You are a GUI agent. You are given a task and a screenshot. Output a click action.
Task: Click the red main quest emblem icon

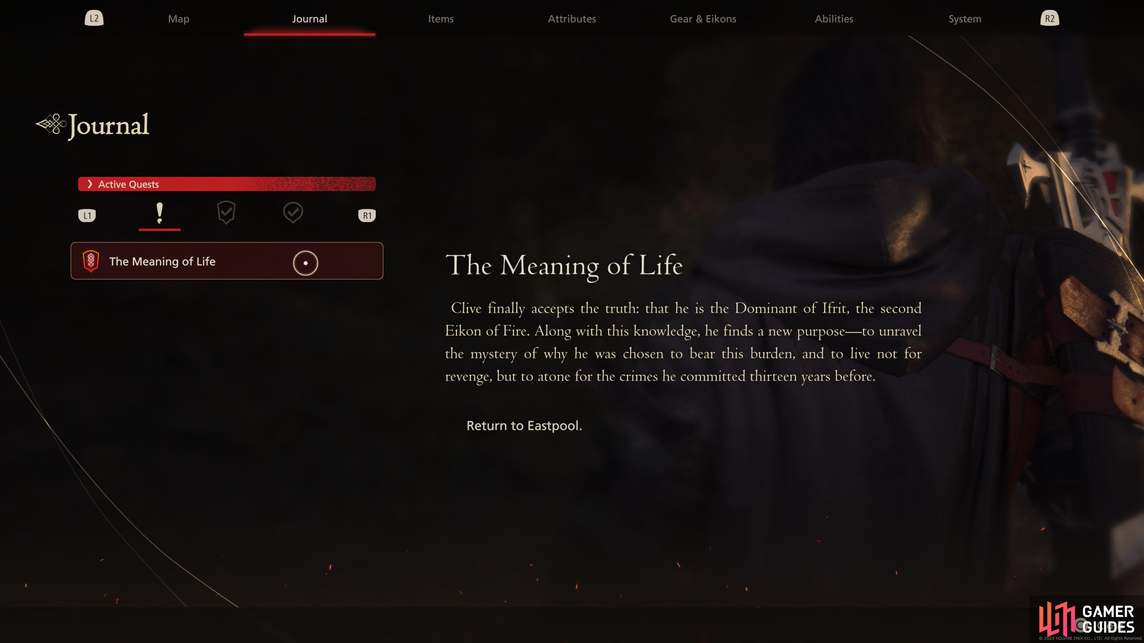pyautogui.click(x=91, y=261)
